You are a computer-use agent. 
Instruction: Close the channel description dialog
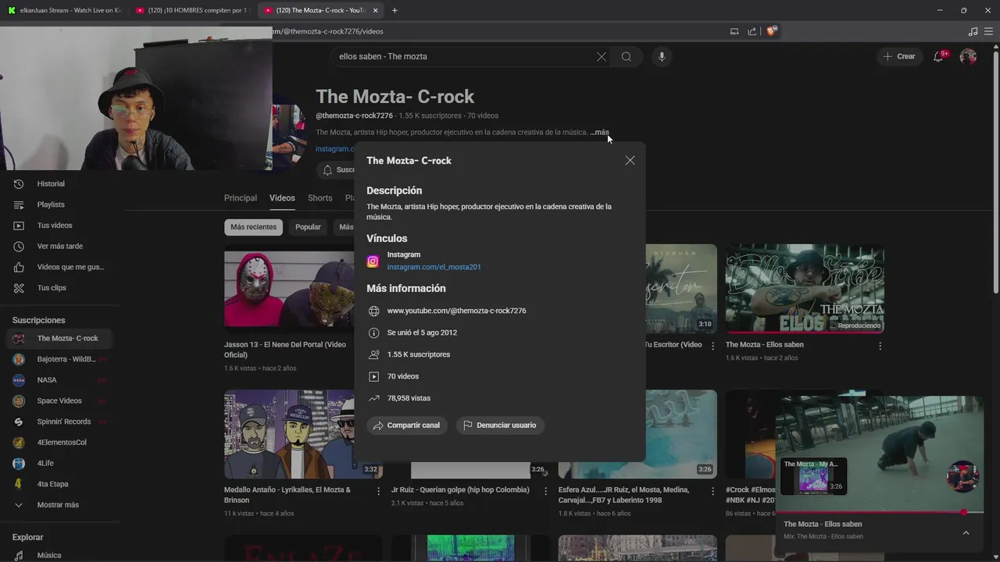(630, 160)
